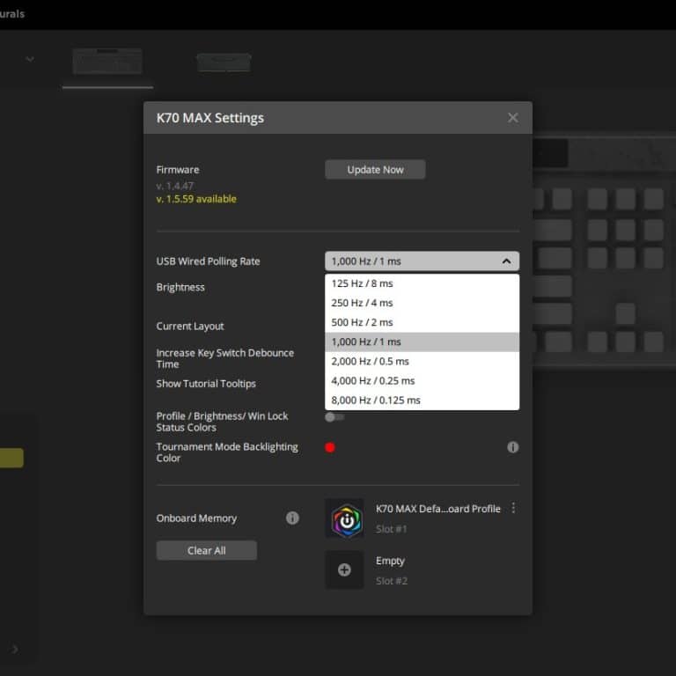Viewport: 676px width, 676px height.
Task: Click the K70 MAX default profile icon
Action: pos(344,518)
